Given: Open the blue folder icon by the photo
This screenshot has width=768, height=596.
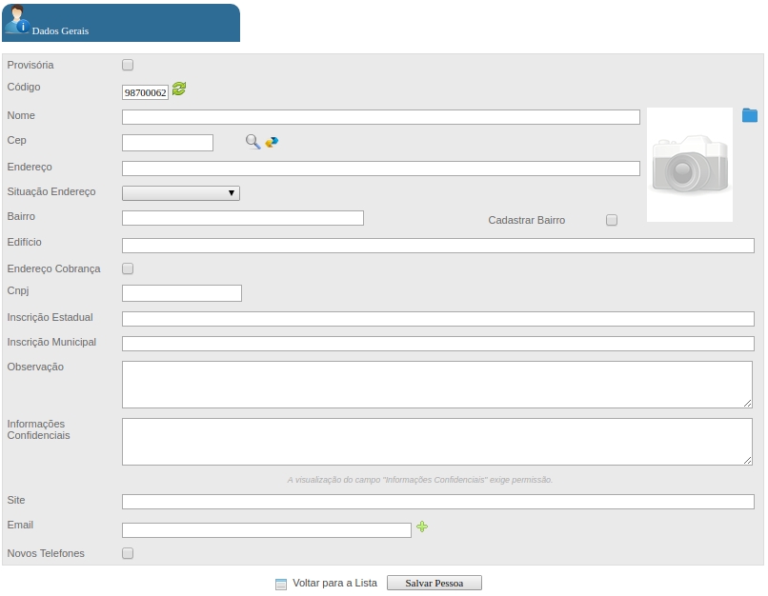Looking at the screenshot, I should (x=749, y=115).
